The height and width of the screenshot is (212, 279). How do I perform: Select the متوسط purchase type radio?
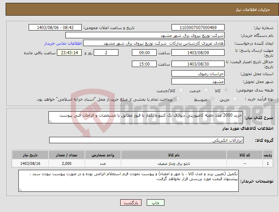click(212, 99)
